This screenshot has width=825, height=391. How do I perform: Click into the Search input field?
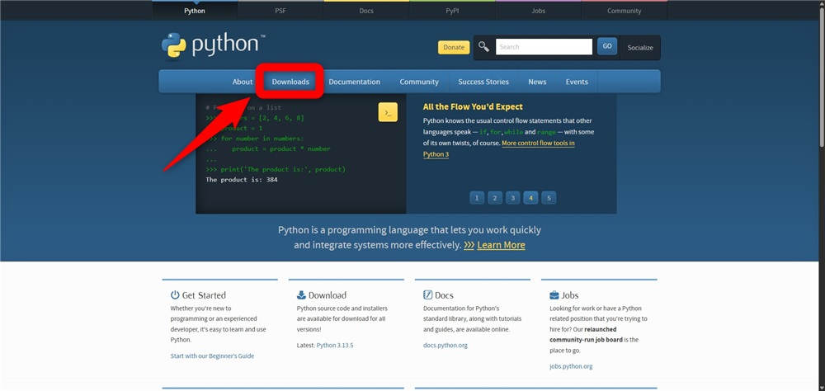[544, 46]
